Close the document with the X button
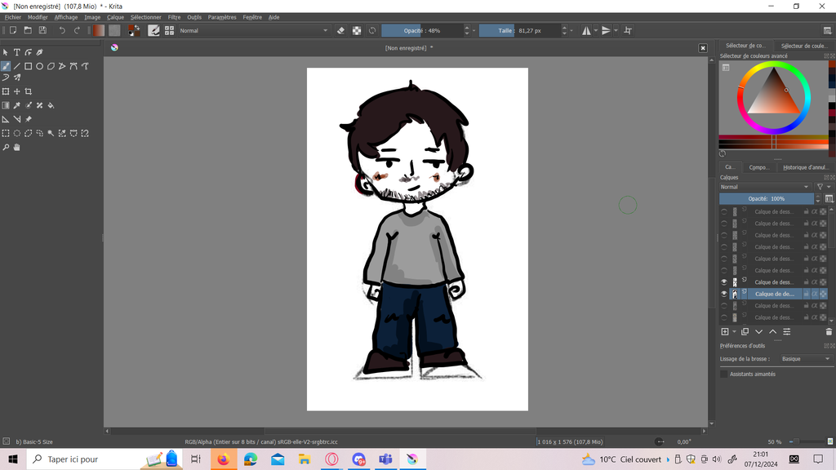Screen dimensions: 836x470 pos(702,48)
